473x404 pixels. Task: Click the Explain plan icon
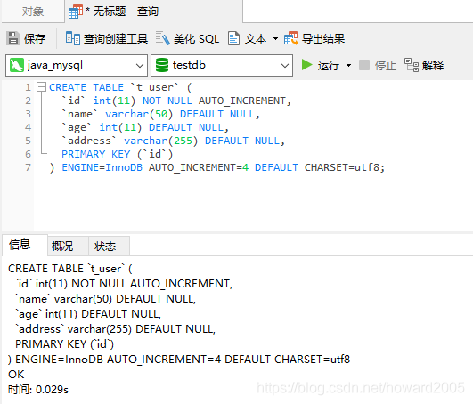click(412, 65)
